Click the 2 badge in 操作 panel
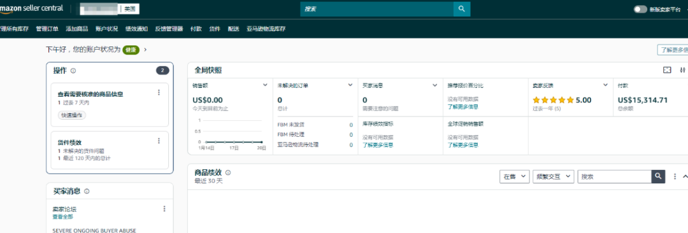This screenshot has width=688, height=233. (162, 71)
